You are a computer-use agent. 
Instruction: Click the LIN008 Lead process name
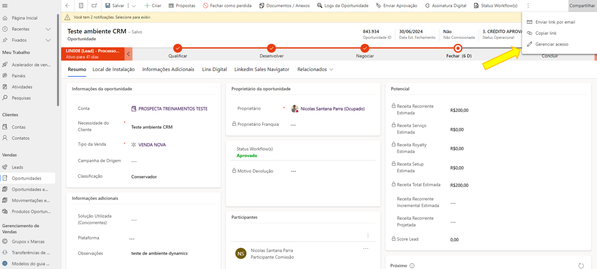click(93, 50)
